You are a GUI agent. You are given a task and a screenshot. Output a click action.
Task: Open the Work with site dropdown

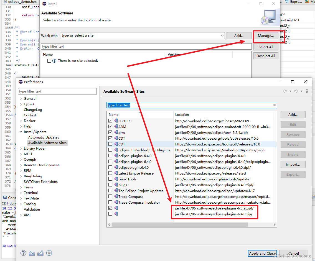click(222, 35)
